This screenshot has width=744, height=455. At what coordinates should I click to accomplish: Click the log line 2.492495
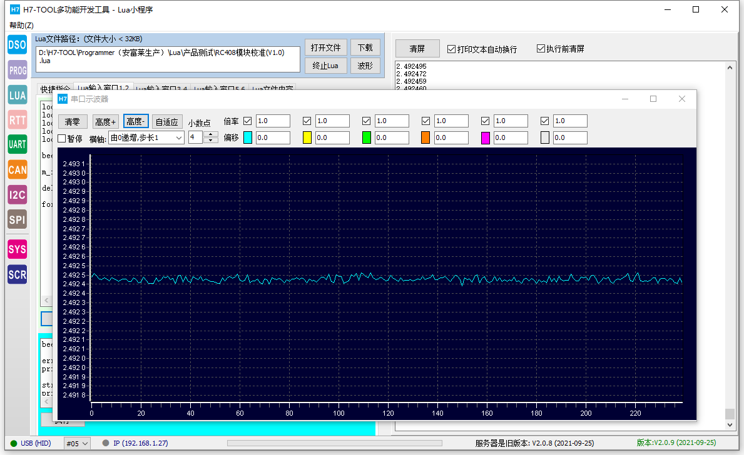coord(411,66)
